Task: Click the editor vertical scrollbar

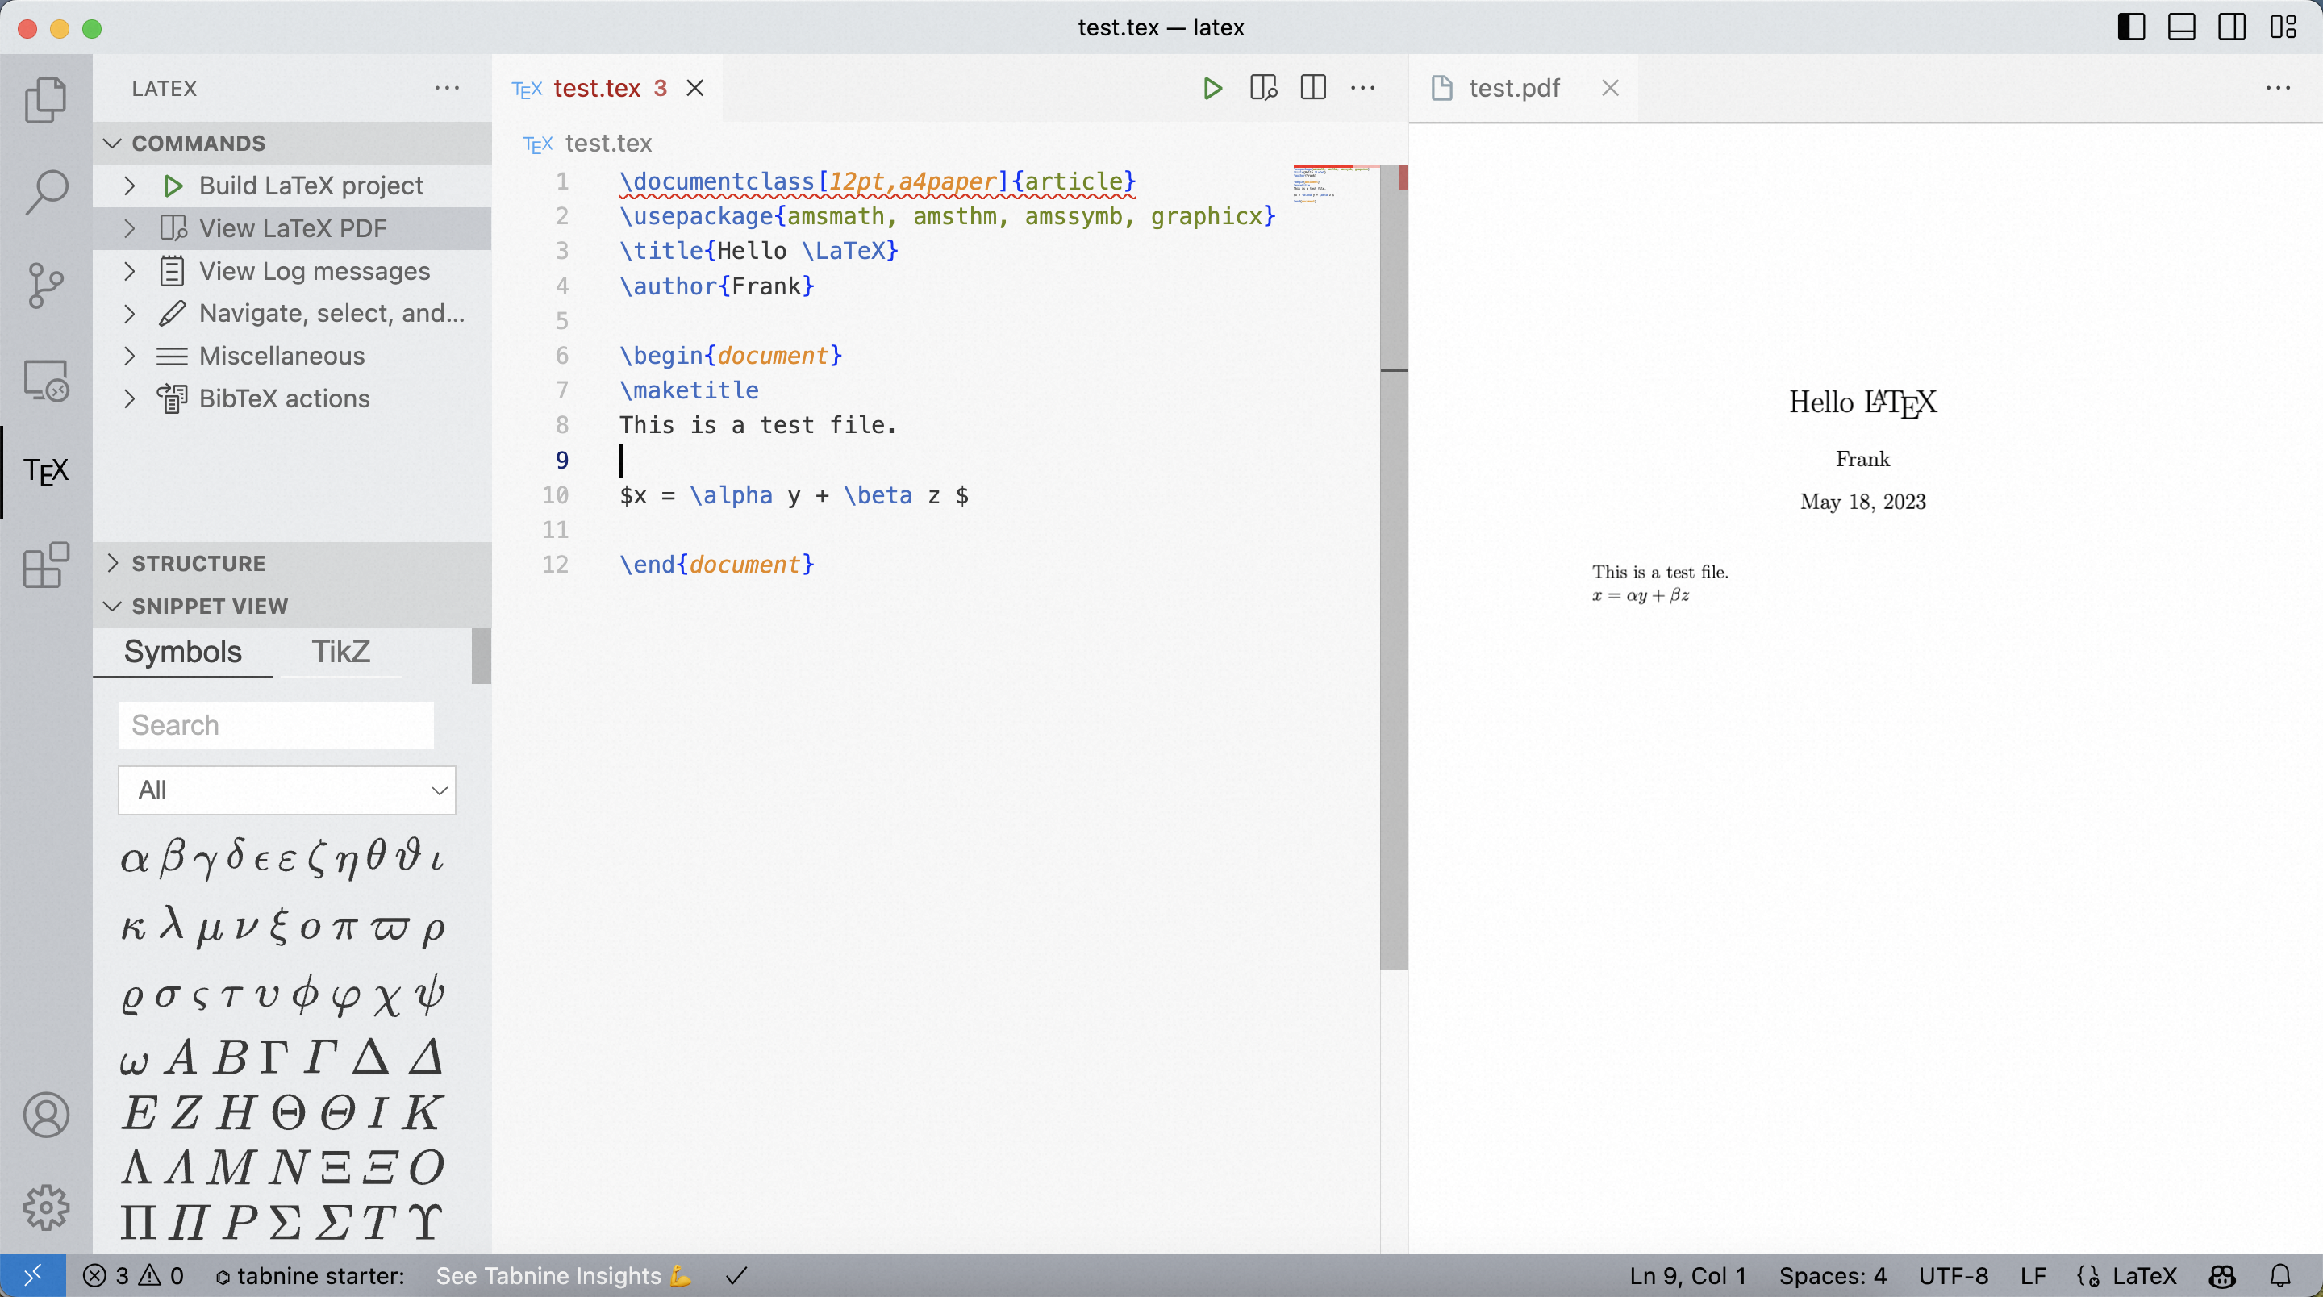Action: pos(1393,566)
